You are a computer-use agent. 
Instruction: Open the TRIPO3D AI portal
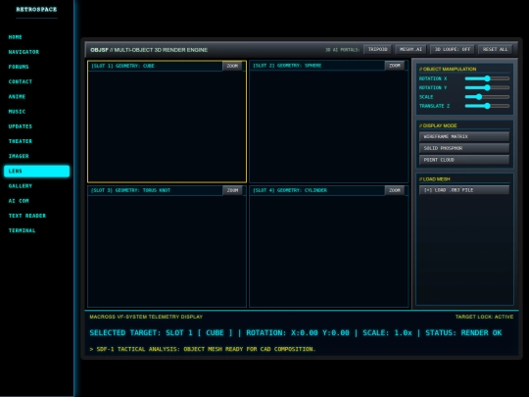(x=377, y=49)
